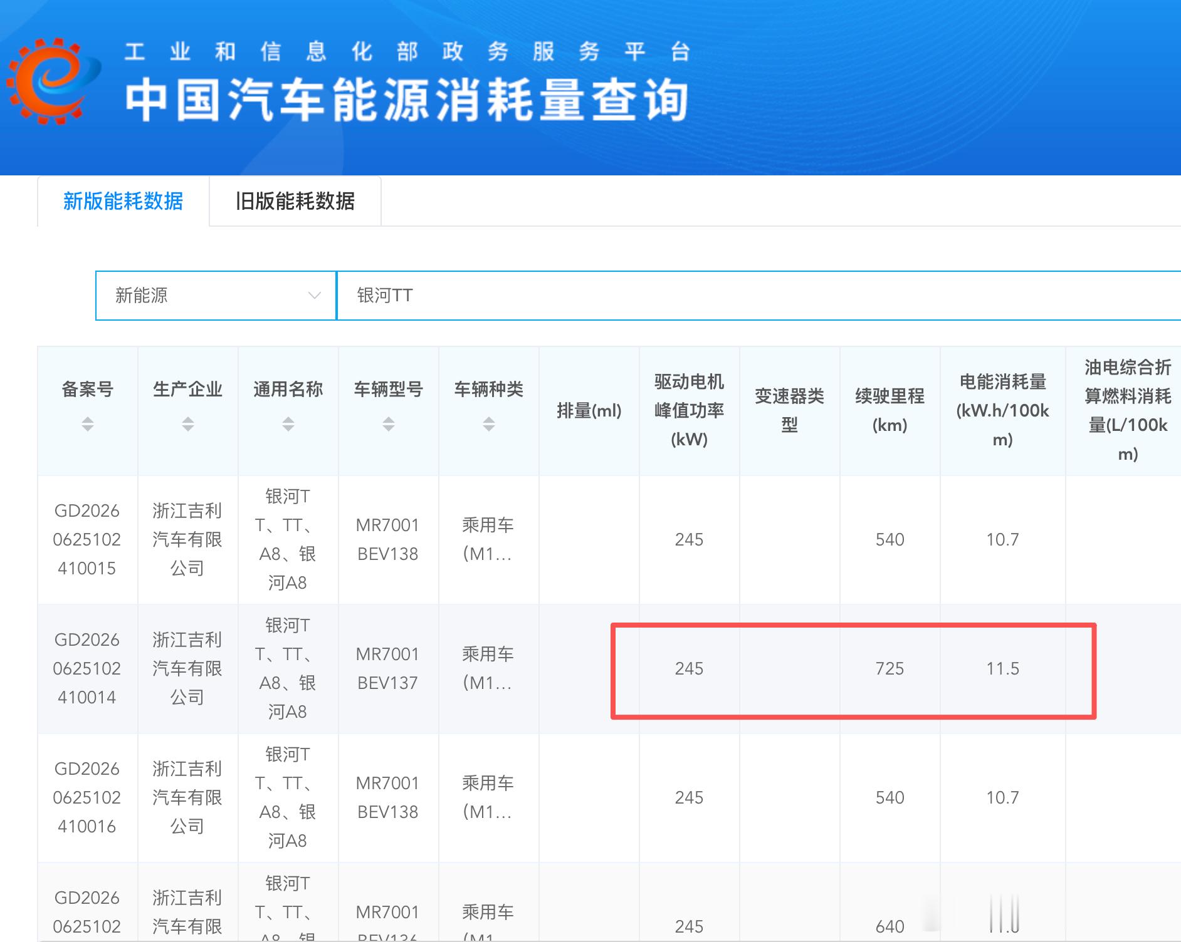The image size is (1181, 942).
Task: Click the 排量(ml) column header
Action: click(589, 411)
